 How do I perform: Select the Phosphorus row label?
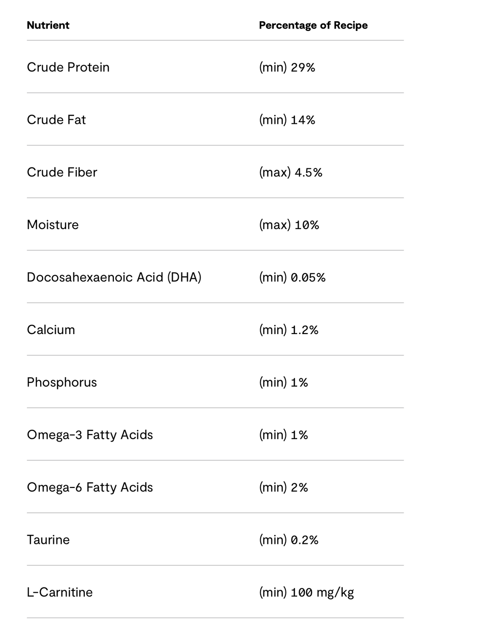click(62, 382)
